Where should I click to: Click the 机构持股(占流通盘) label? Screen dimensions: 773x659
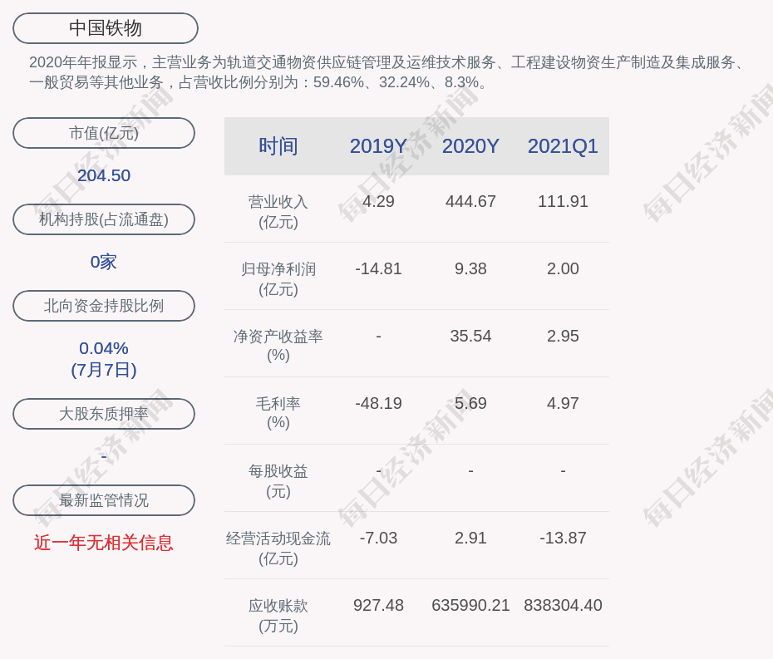pyautogui.click(x=104, y=219)
